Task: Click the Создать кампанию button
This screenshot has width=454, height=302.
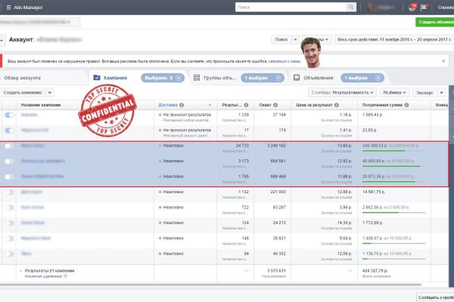Action: 23,93
